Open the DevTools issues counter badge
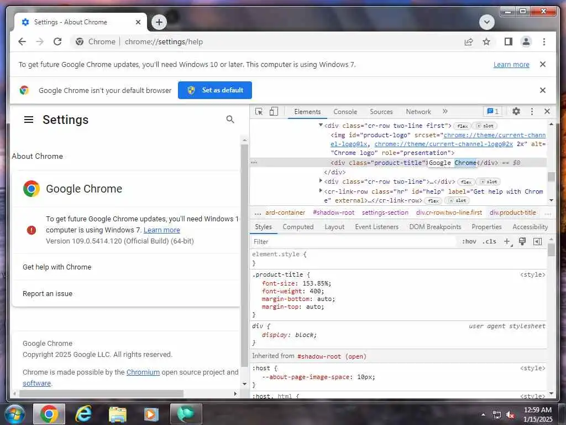Viewport: 566px width, 425px height. pyautogui.click(x=492, y=111)
